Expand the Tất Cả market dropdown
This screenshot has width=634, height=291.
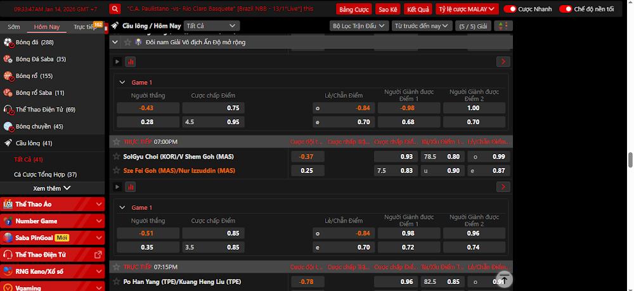click(x=211, y=26)
